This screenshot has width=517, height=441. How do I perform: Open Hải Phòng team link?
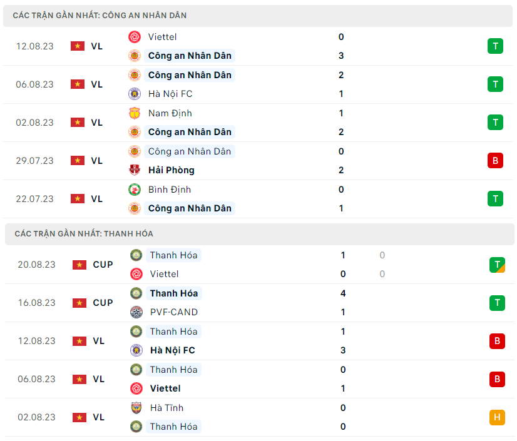click(171, 170)
